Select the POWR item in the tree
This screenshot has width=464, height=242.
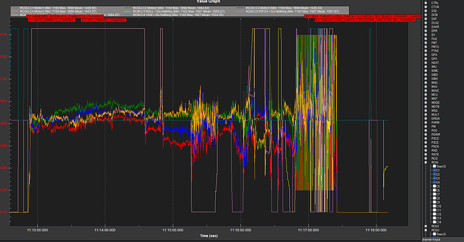(x=436, y=134)
